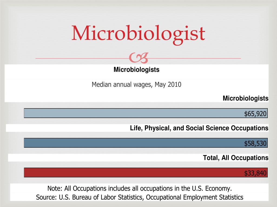This screenshot has height=207, width=277.
Task: Click the Microbiologist slide title
Action: click(x=138, y=34)
